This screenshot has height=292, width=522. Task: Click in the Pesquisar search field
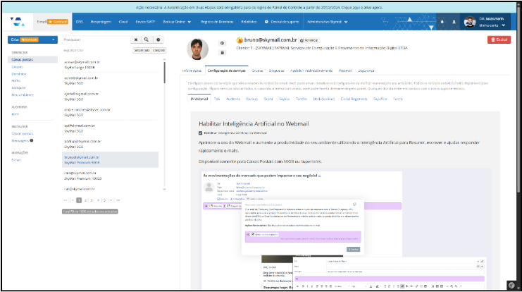92,40
